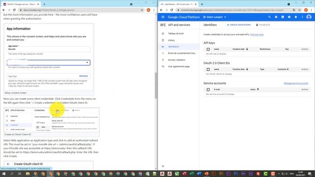Click the Google Cloud search magnifier icon

pyautogui.click(x=269, y=17)
